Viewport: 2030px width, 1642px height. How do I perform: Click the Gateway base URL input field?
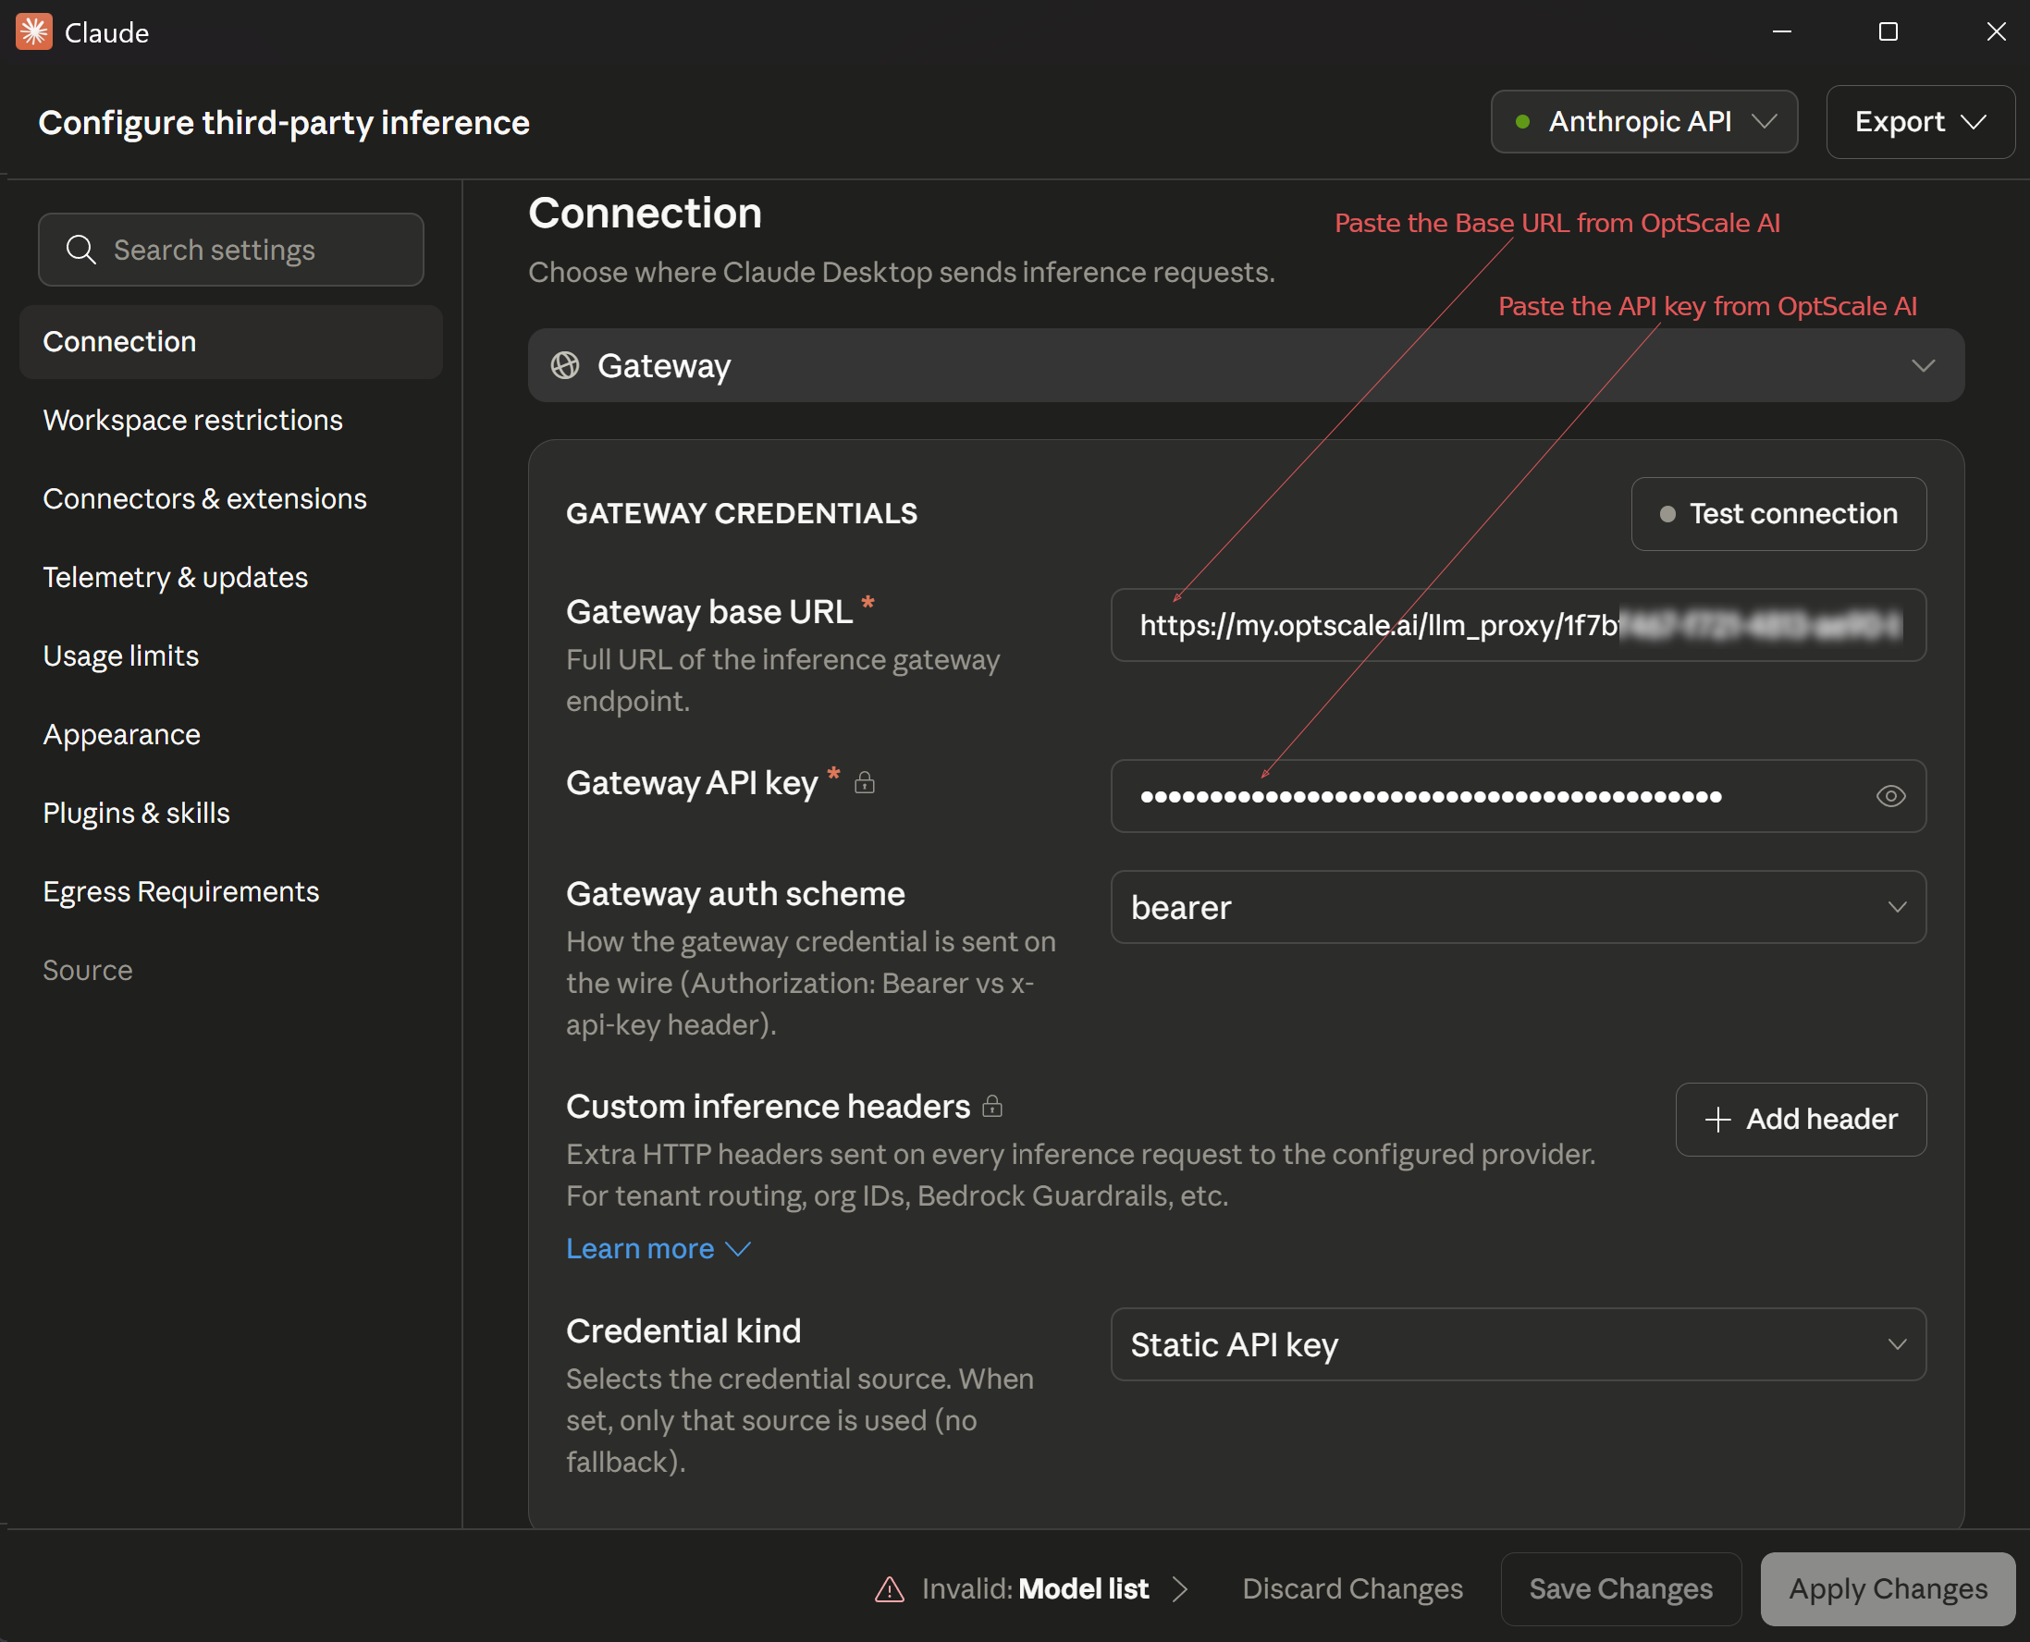(x=1519, y=625)
